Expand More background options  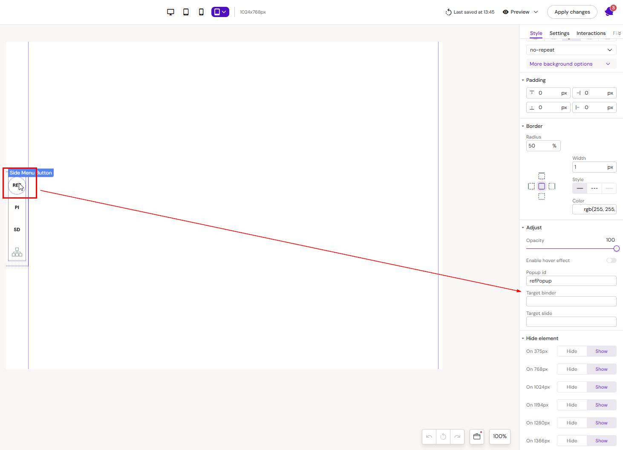571,64
